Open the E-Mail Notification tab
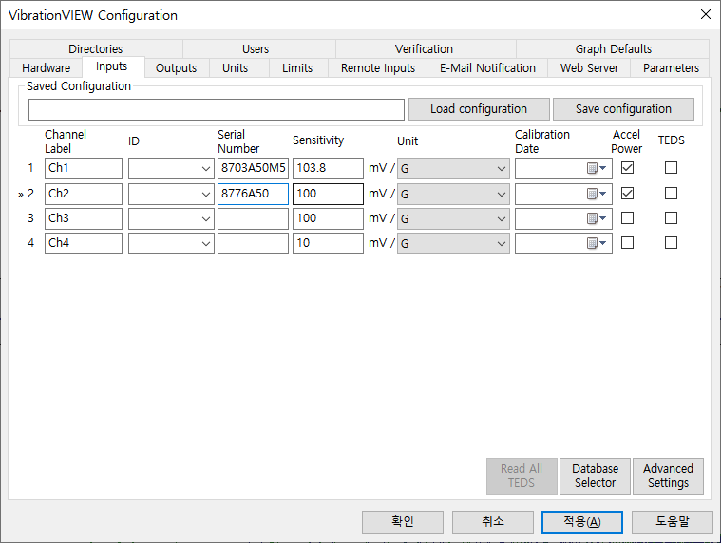721x543 pixels. pos(487,68)
